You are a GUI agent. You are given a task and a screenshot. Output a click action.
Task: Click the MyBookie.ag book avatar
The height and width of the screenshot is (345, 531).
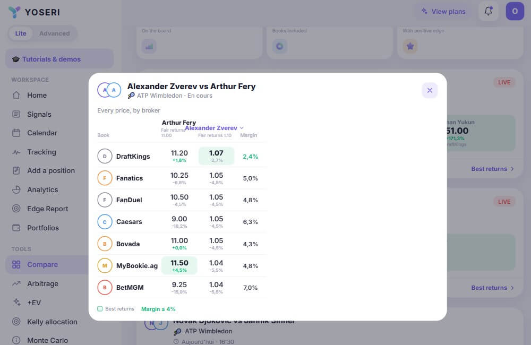point(105,266)
